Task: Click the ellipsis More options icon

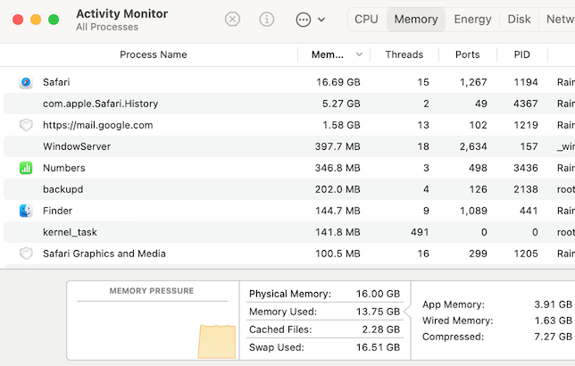Action: 304,20
